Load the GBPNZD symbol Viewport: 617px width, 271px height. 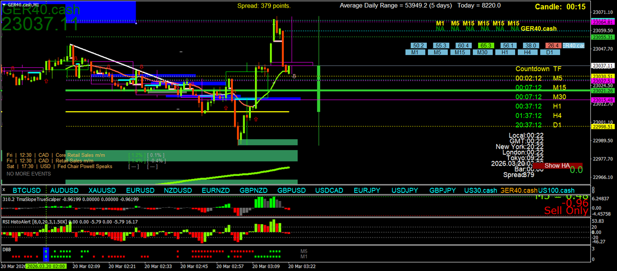253,190
